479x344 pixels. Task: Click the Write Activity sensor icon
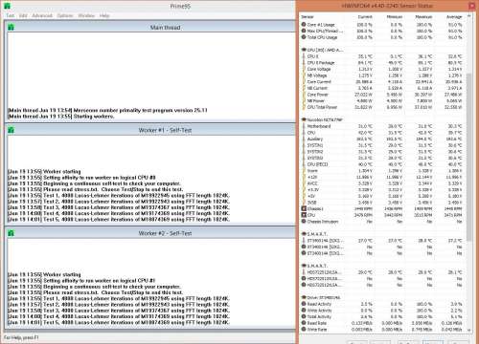tap(304, 311)
